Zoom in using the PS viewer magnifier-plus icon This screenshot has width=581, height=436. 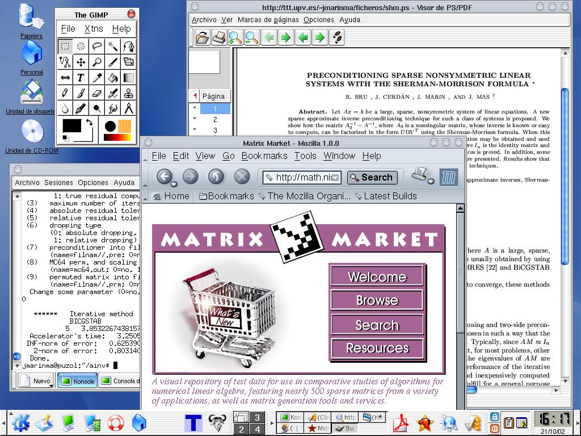(235, 38)
